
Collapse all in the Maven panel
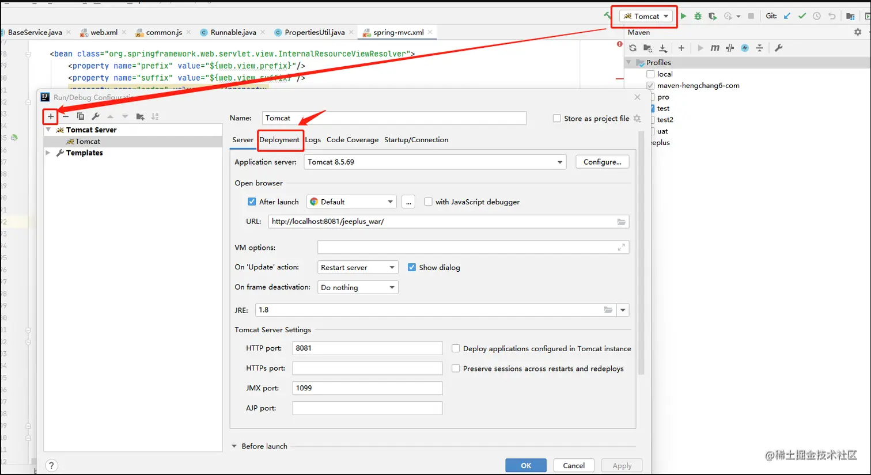point(760,48)
